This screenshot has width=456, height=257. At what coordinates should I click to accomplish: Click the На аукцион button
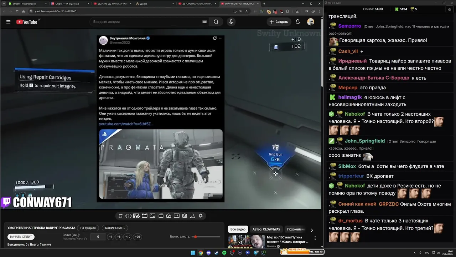[x=88, y=228]
